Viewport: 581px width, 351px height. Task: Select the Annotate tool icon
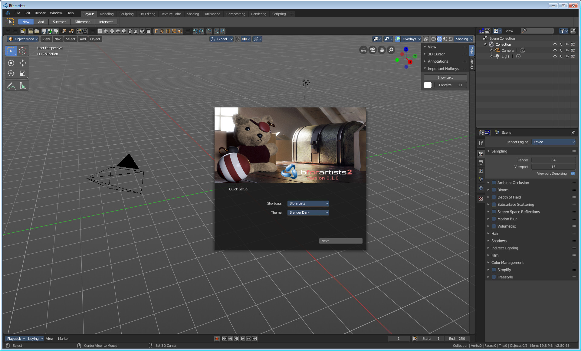11,86
